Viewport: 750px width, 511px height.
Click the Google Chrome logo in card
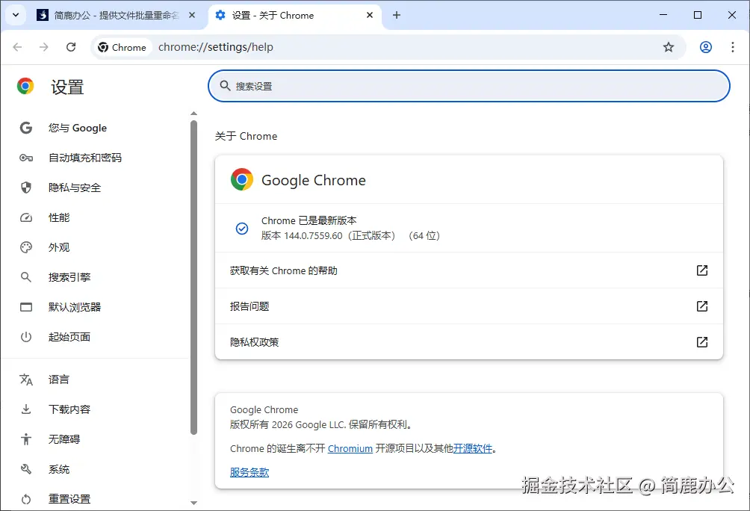click(x=242, y=179)
